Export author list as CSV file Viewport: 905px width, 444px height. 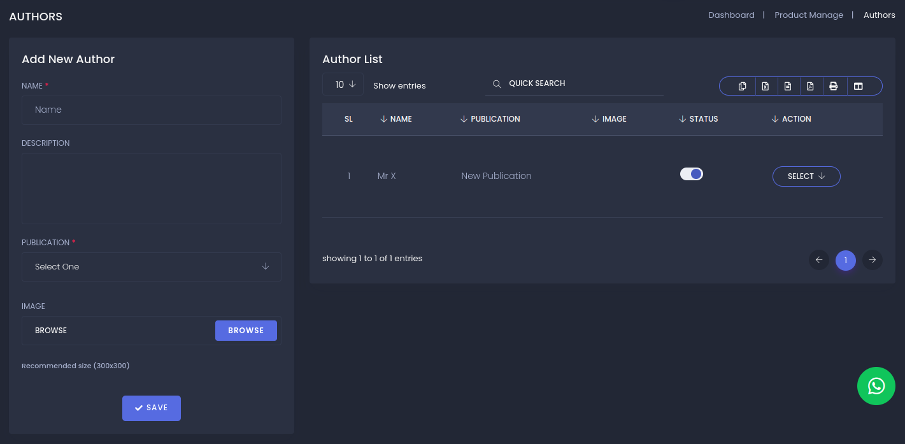coord(788,86)
